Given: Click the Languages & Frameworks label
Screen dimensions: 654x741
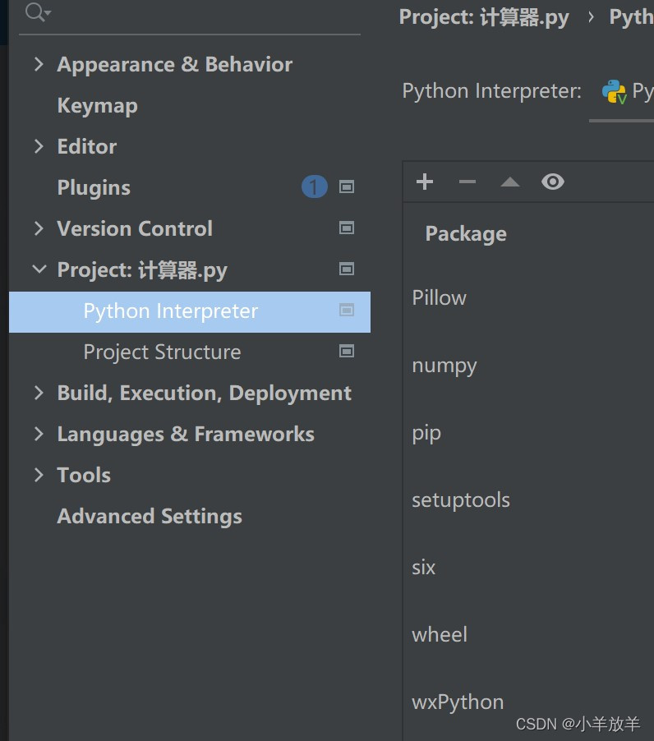Looking at the screenshot, I should (186, 435).
